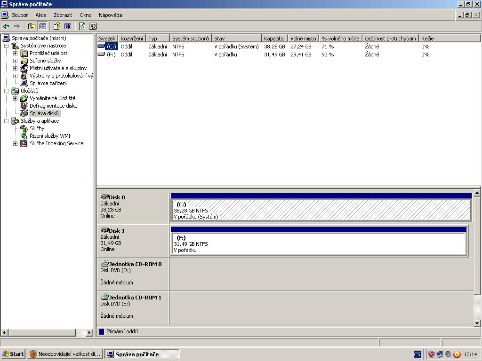Image resolution: width=482 pixels, height=361 pixels.
Task: Click tree pane scroll left arrow
Action: click(x=4, y=332)
